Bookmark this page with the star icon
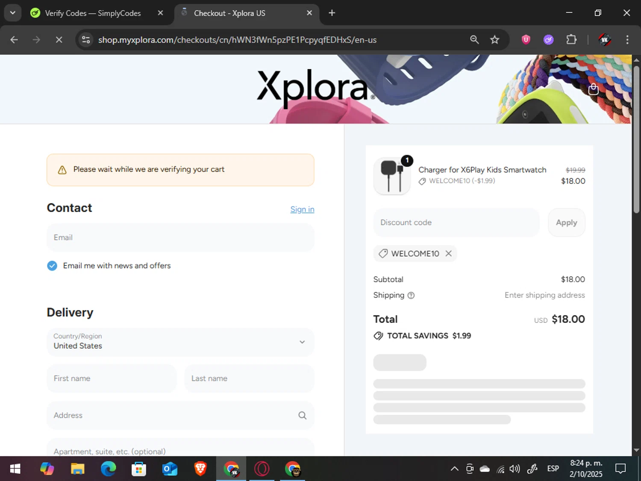The height and width of the screenshot is (481, 641). point(494,40)
